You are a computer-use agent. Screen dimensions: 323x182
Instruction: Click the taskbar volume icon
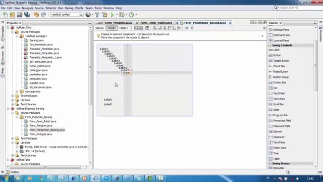point(297,178)
